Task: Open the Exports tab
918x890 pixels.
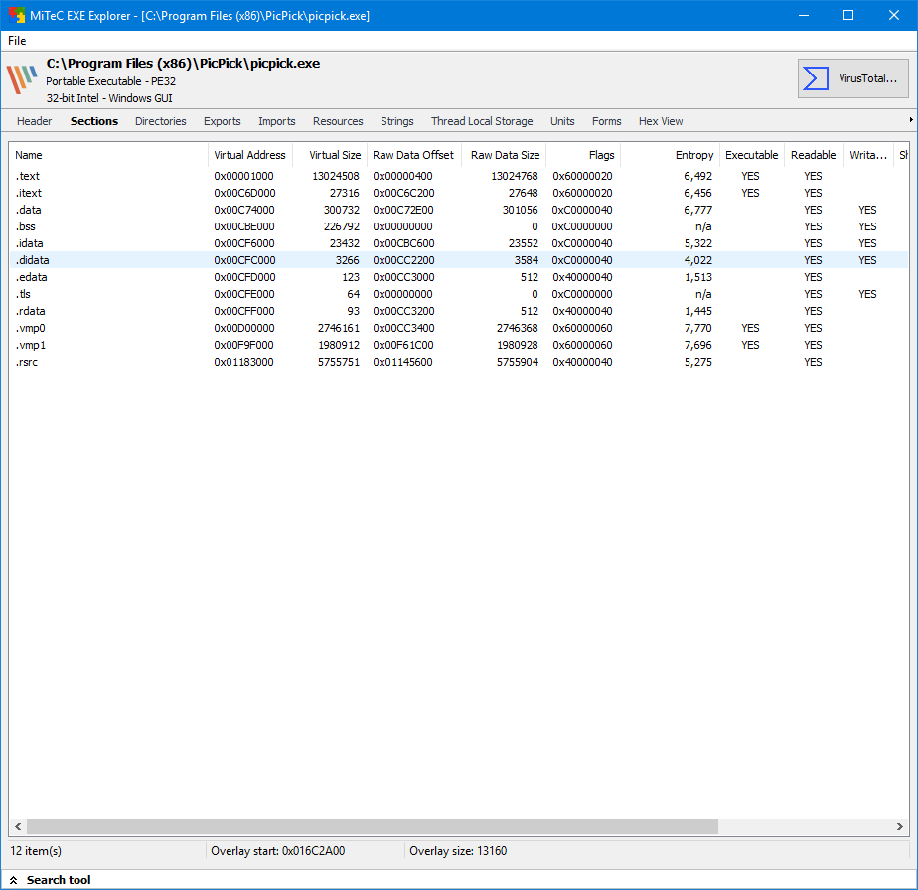Action: (222, 121)
